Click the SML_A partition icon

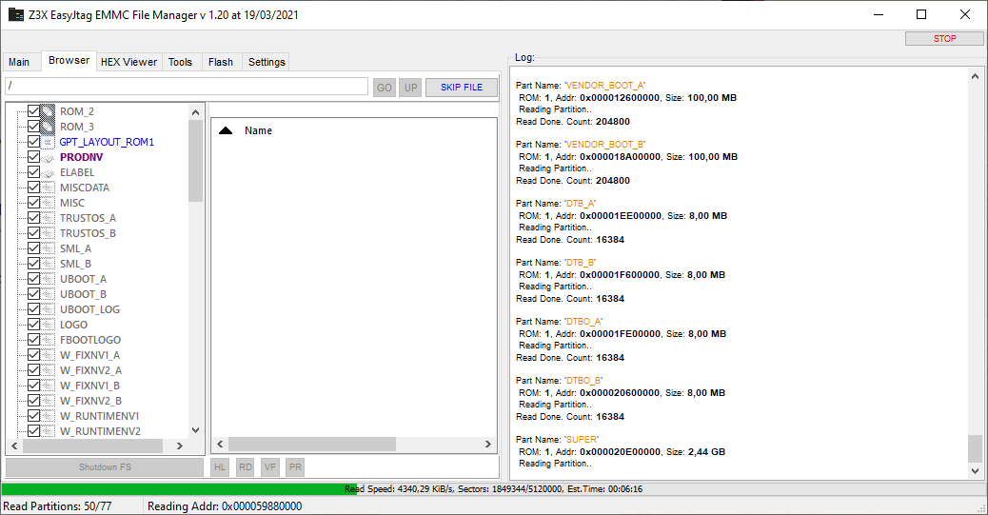tap(48, 248)
